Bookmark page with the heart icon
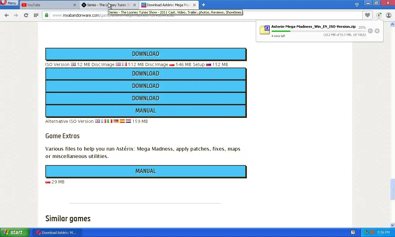The width and height of the screenshot is (395, 237). (367, 15)
